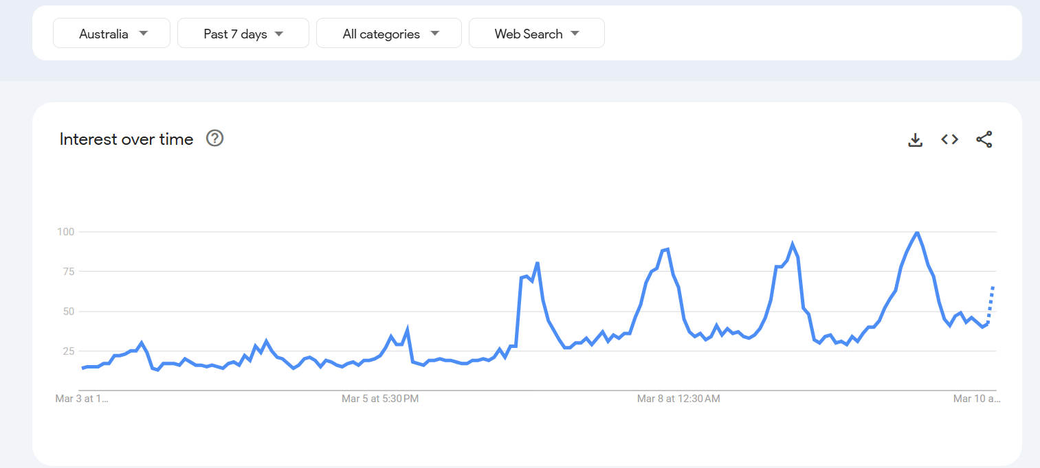Image resolution: width=1040 pixels, height=468 pixels.
Task: Click the leftmost start of the blue line
Action: click(83, 368)
